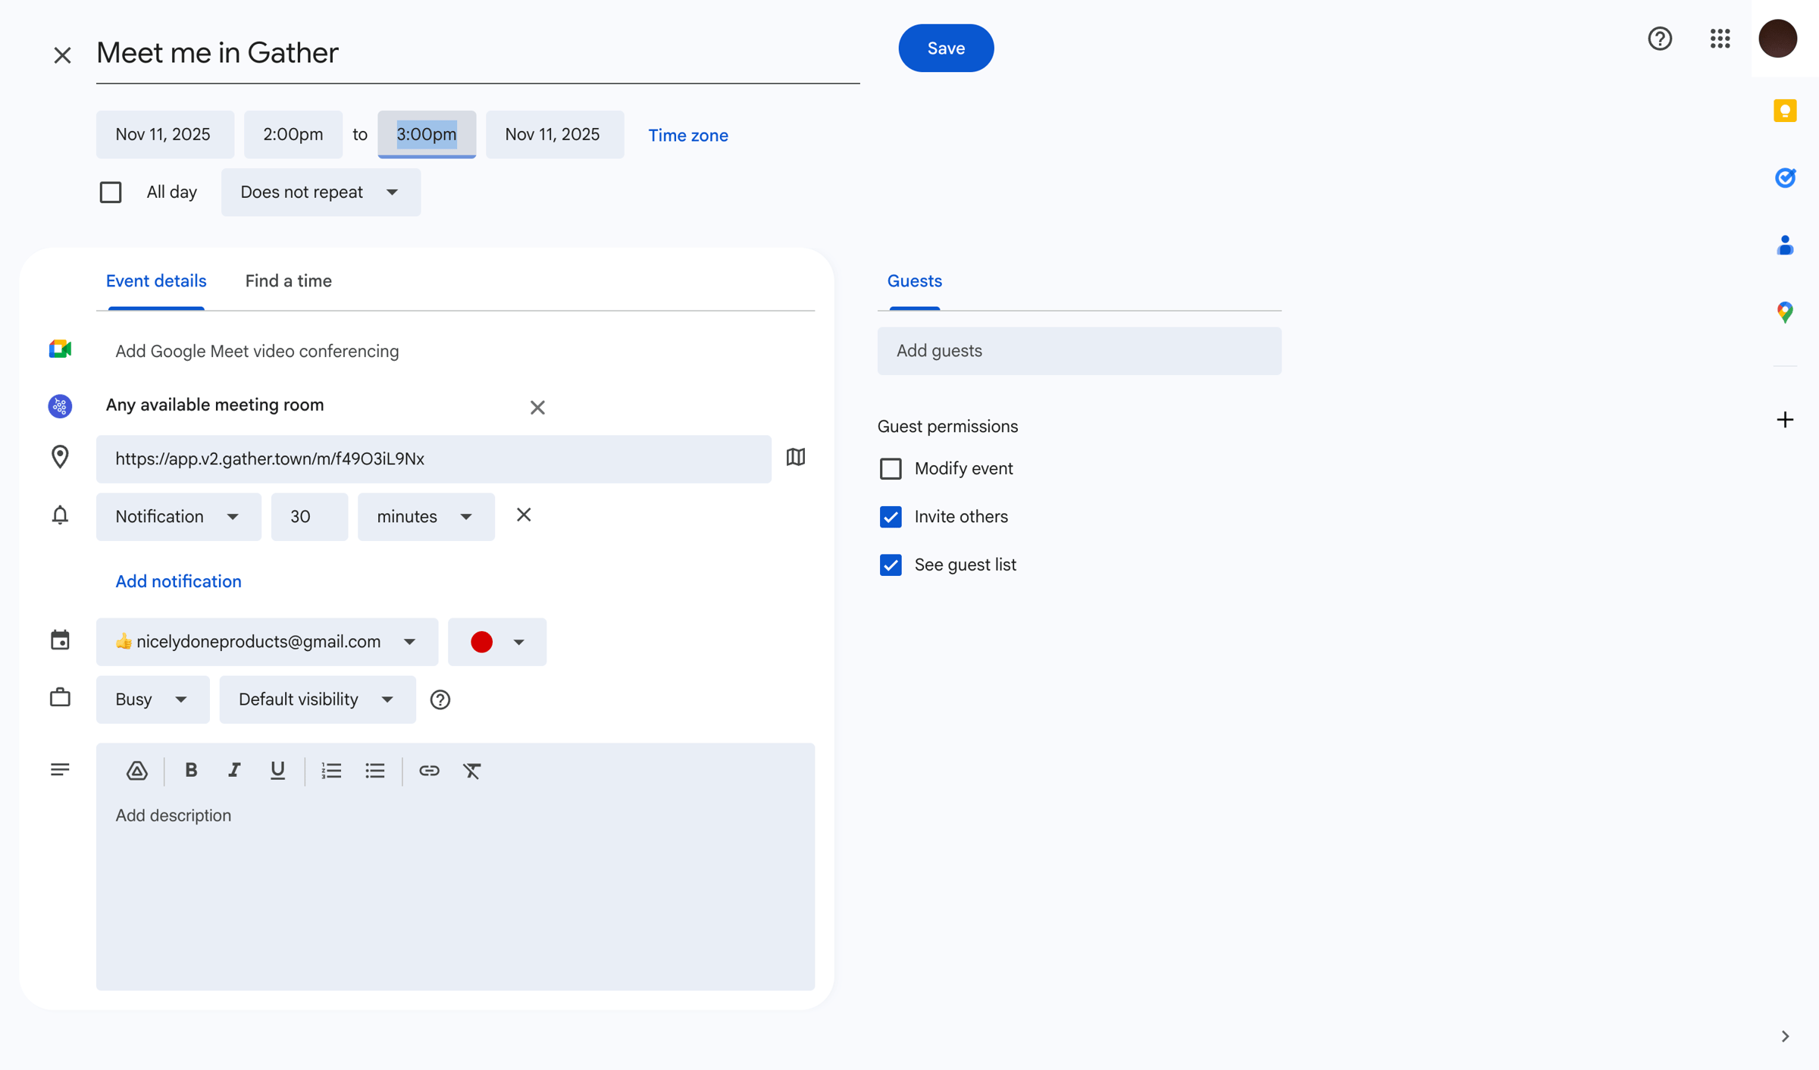The height and width of the screenshot is (1070, 1819).
Task: Switch to the Event details tab
Action: point(156,281)
